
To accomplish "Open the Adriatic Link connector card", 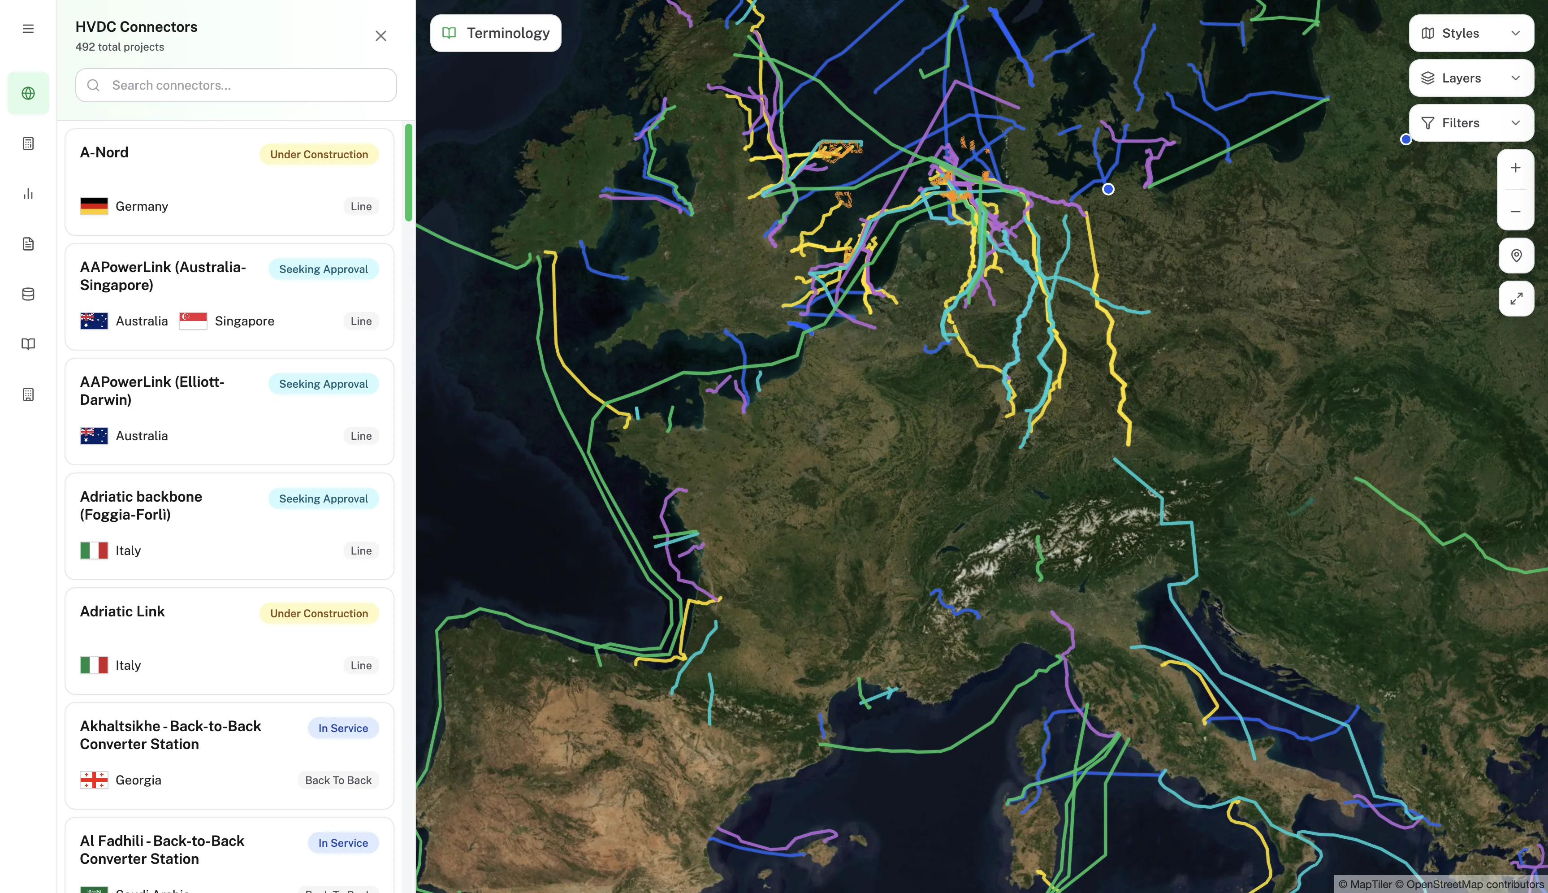I will [229, 641].
